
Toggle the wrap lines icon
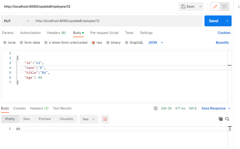pyautogui.click(x=105, y=119)
